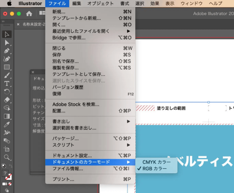The width and height of the screenshot is (234, 193).
Task: Choose テンプレートから新規...
Action: [90, 18]
